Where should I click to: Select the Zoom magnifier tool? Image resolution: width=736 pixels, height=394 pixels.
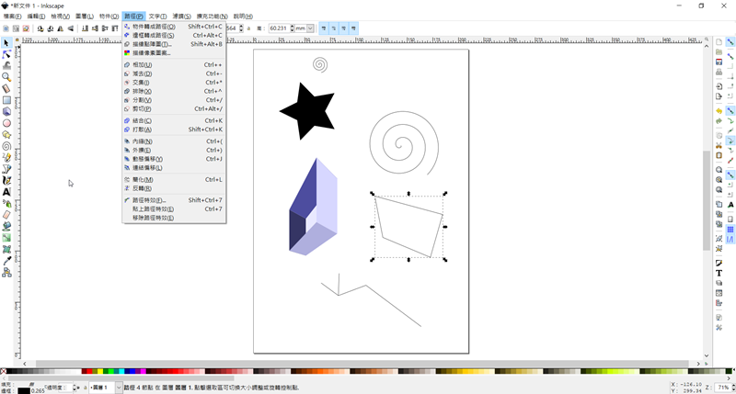coord(6,77)
